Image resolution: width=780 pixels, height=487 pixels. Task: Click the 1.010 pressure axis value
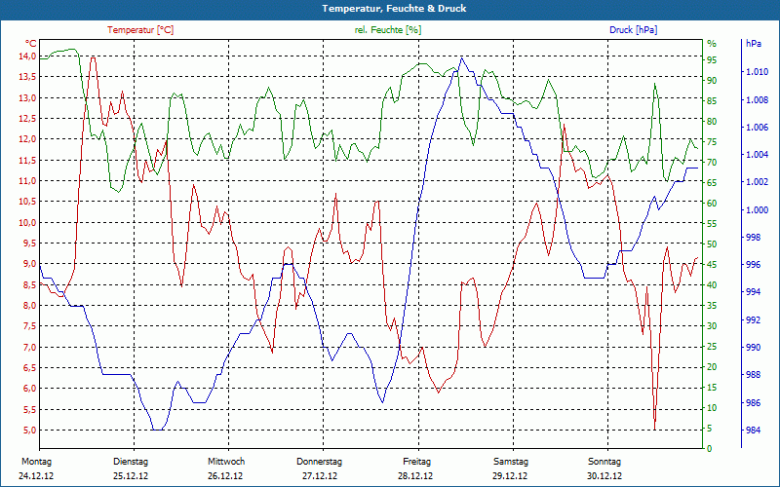tap(757, 72)
